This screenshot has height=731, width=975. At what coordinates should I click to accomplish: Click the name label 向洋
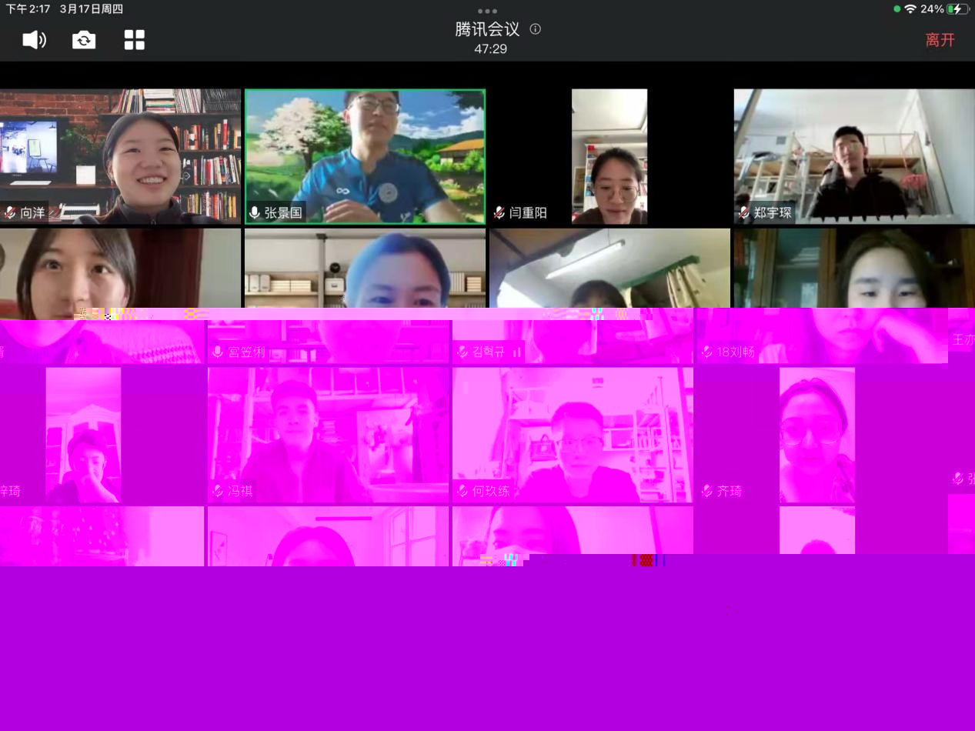[33, 213]
